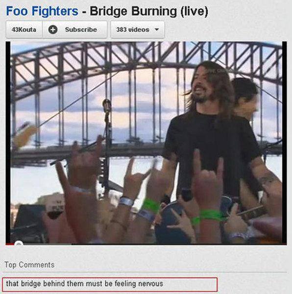Click the comment about the nervous bridge

pyautogui.click(x=110, y=284)
